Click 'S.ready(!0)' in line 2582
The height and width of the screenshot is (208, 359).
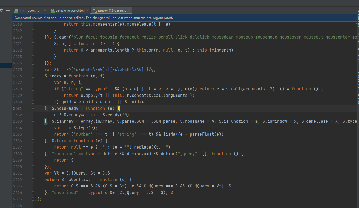[x=116, y=115]
